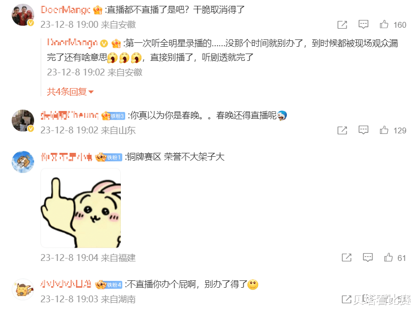417x313 pixels.
Task: Open the 山东 commenter's avatar
Action: click(23, 121)
